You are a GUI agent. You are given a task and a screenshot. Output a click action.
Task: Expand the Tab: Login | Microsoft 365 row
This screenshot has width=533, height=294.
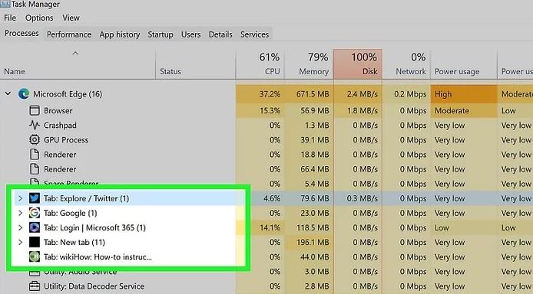21,227
